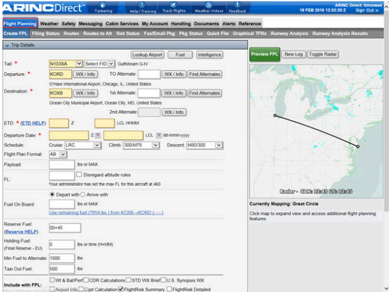Click the Reserve Fuel 00+45 field

[65, 228]
